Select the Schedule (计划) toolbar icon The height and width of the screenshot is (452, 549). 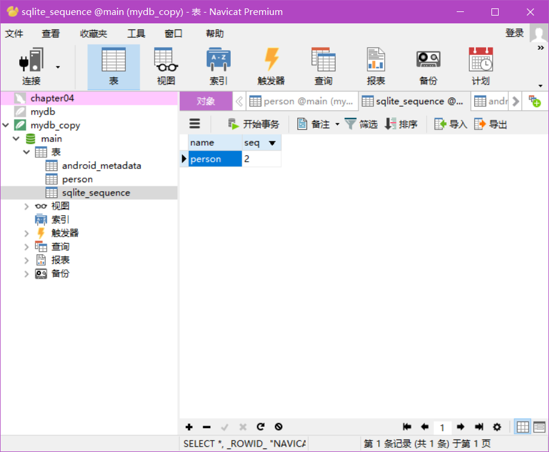click(481, 67)
